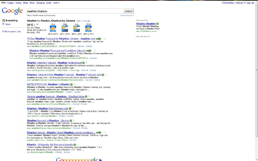Click green safety badge beside Weather Underground result

click(x=83, y=63)
